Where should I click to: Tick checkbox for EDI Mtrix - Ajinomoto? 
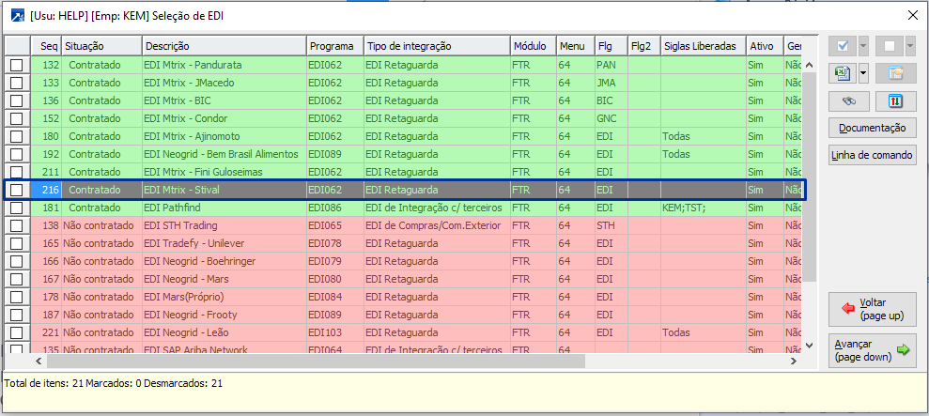pos(17,136)
